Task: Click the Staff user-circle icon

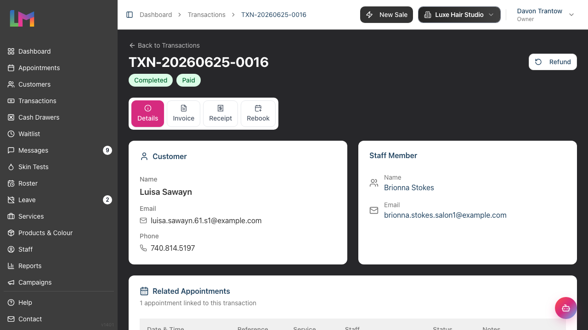Action: 11,249
